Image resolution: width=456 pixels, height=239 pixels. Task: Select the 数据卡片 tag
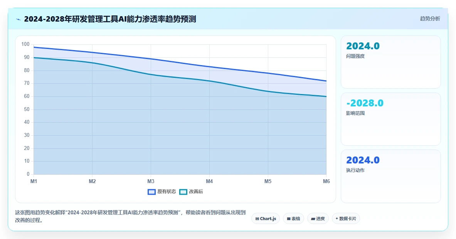click(346, 219)
